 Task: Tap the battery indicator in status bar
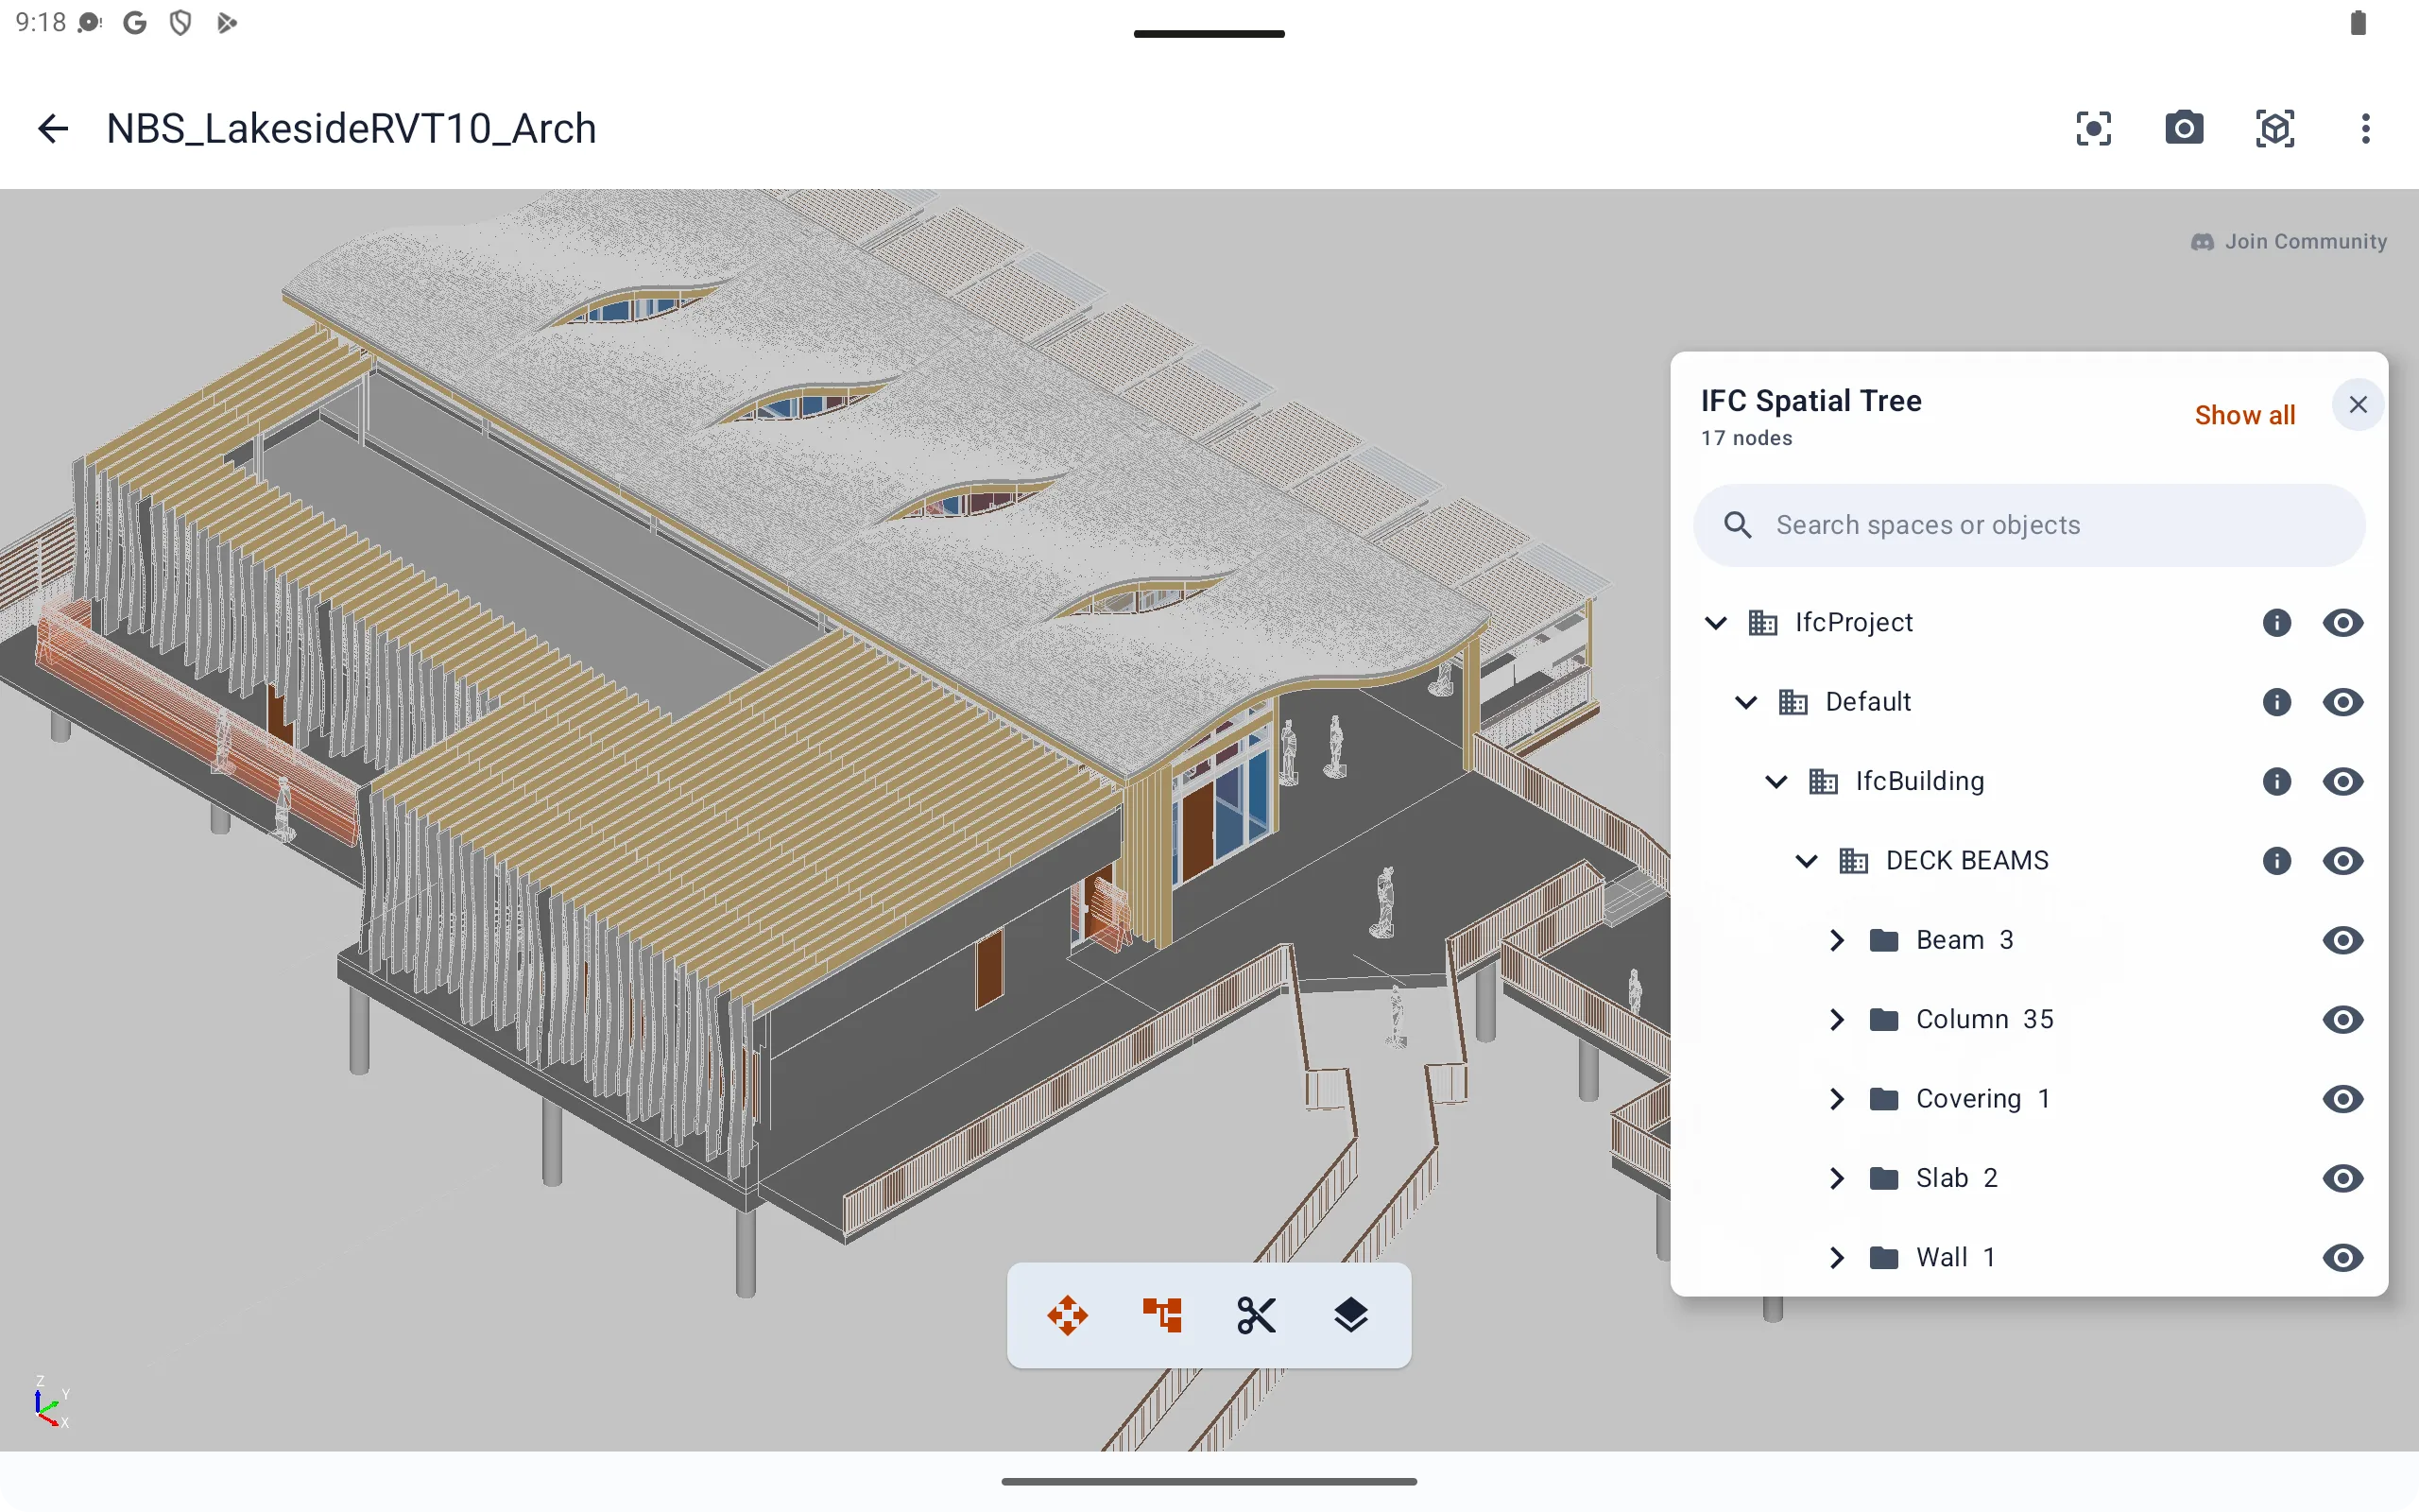coord(2358,23)
